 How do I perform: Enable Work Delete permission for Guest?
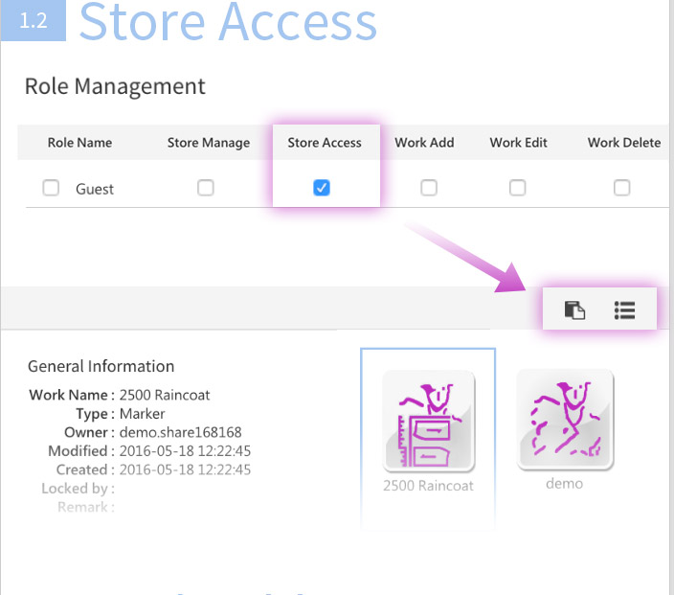(622, 188)
